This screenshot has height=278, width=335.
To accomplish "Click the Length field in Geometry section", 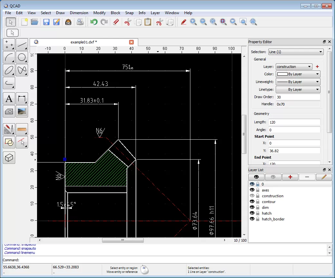I will (294, 122).
